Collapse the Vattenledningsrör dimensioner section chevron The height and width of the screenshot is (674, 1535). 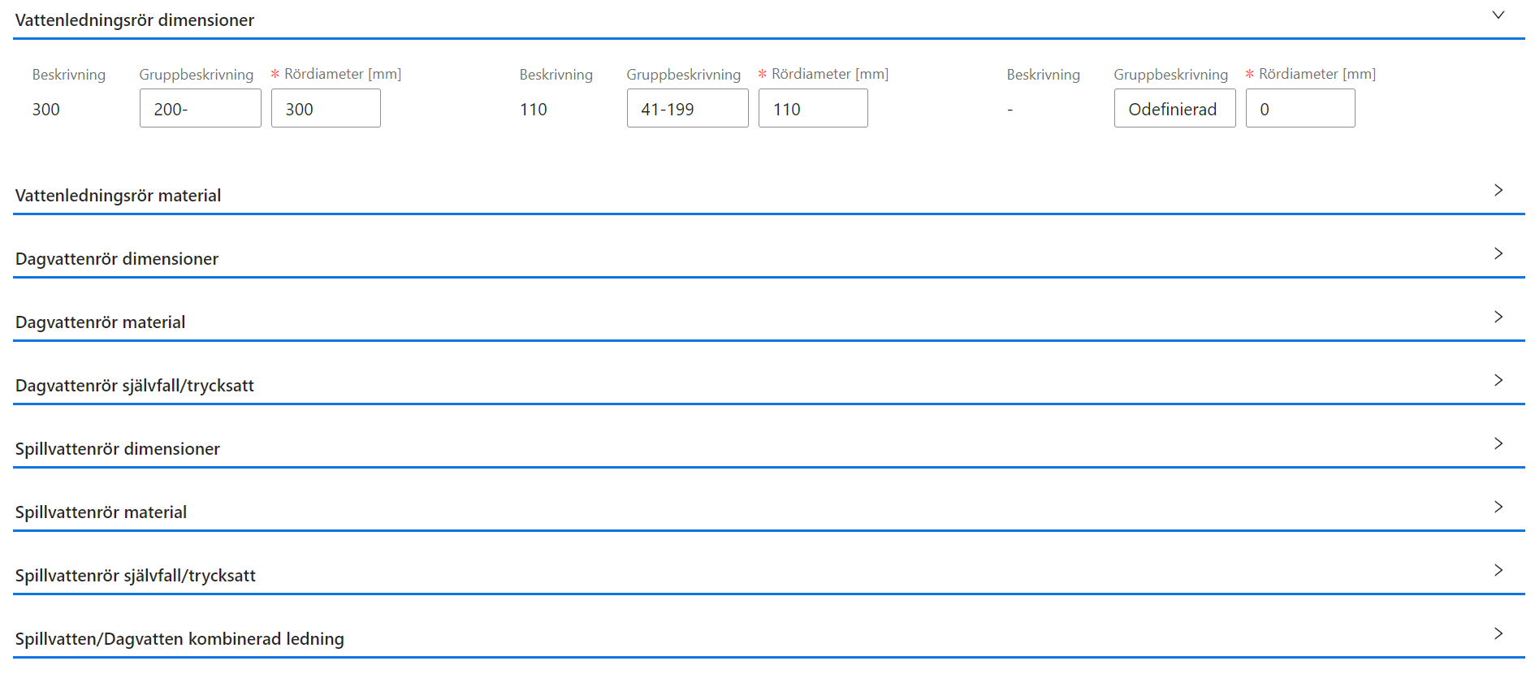coord(1498,15)
